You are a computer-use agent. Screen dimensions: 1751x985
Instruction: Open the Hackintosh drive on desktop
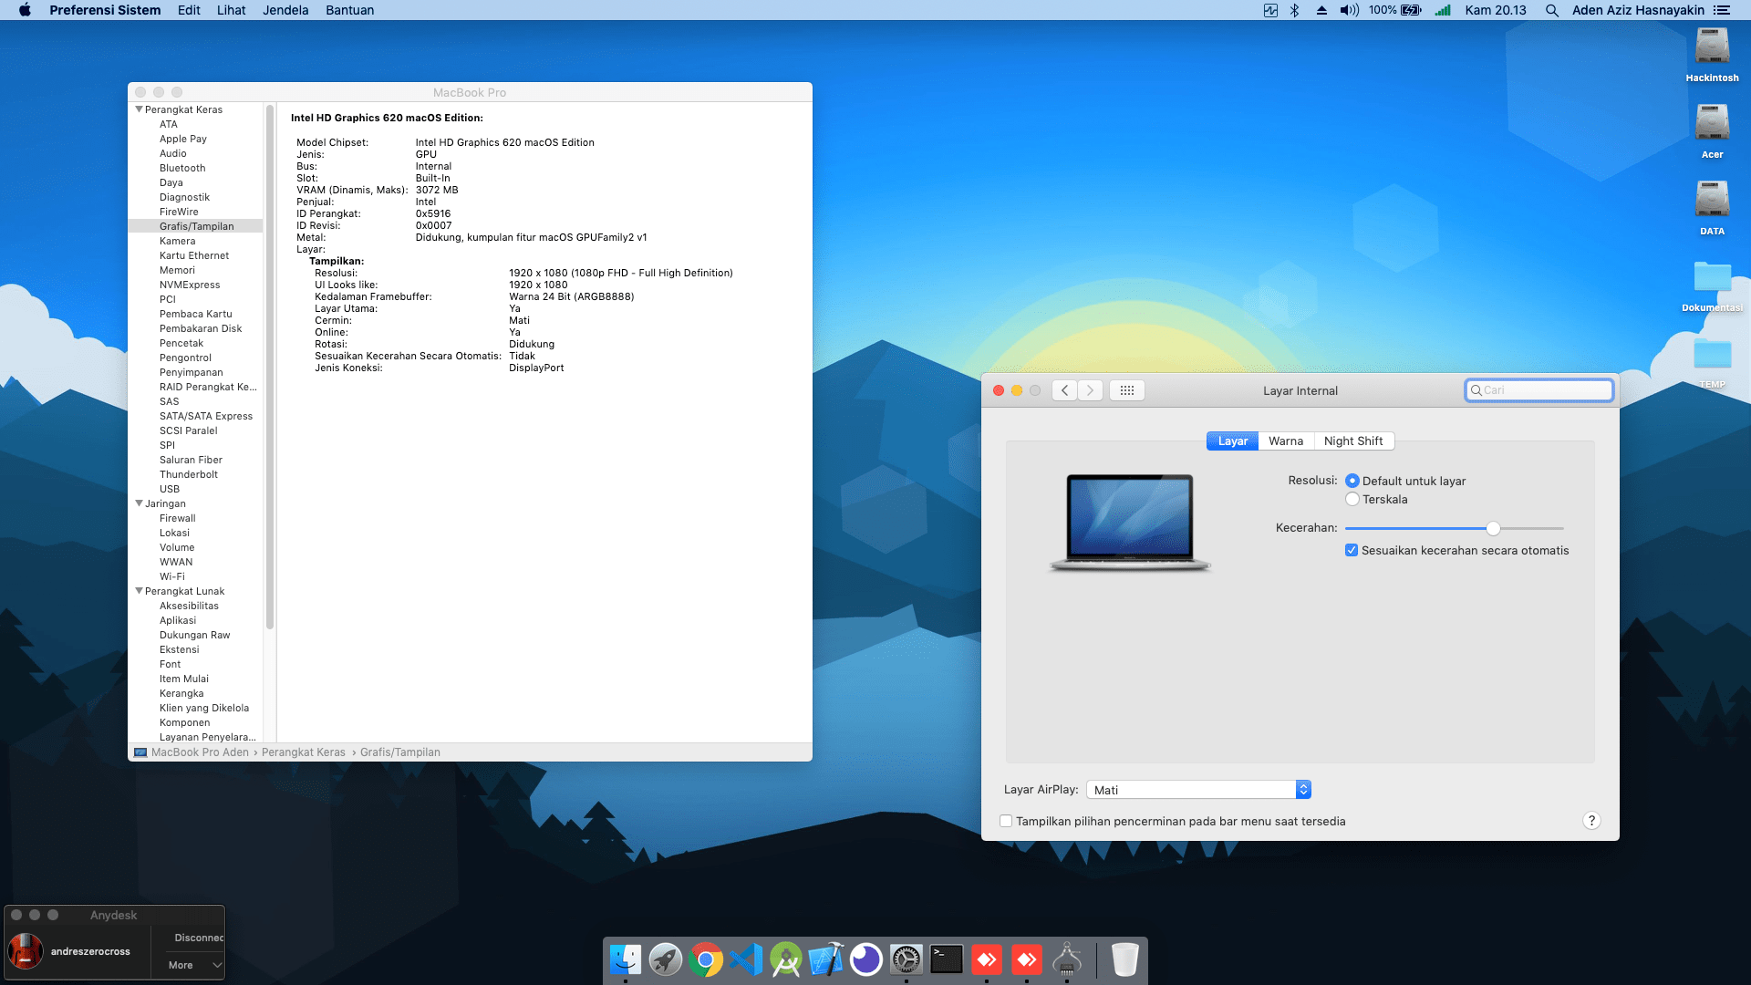(x=1712, y=55)
